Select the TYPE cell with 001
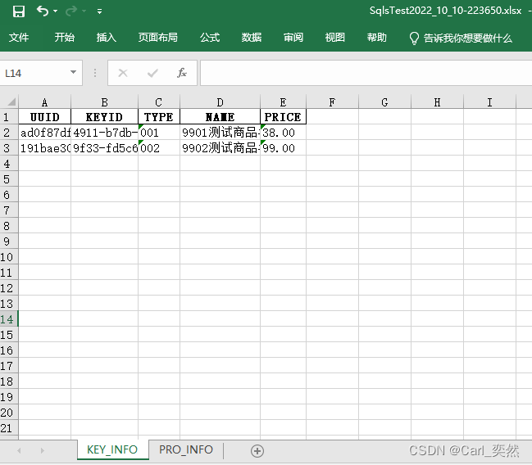Viewport: 532px width, 465px height. point(159,133)
